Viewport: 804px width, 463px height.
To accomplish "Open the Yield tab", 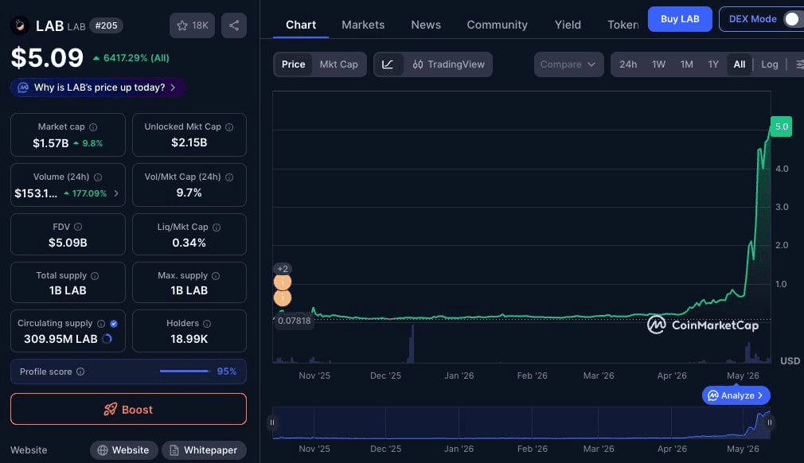I will point(568,25).
